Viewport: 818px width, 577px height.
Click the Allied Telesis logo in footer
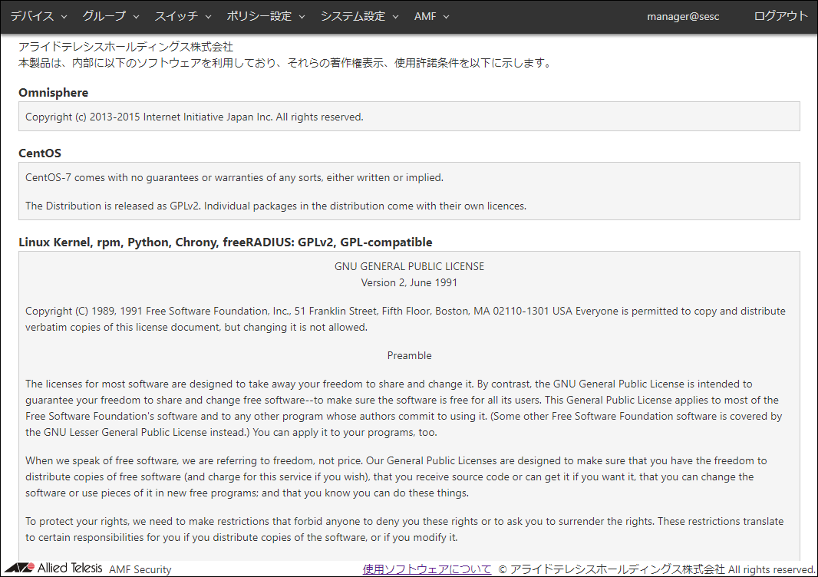tap(54, 568)
